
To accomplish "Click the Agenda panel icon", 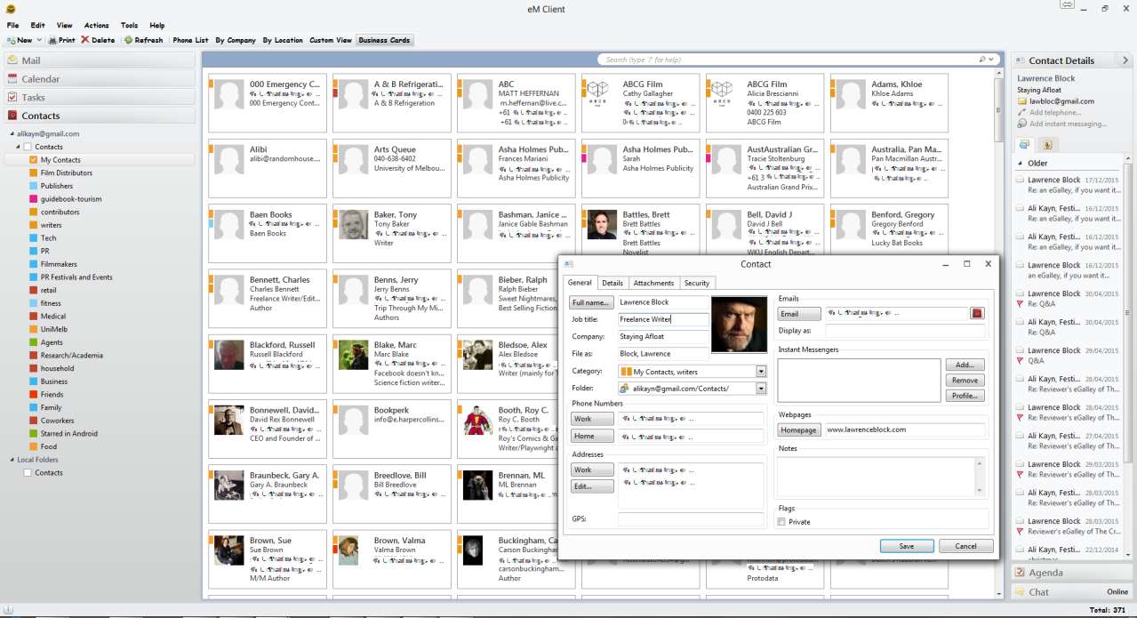I will click(1020, 573).
